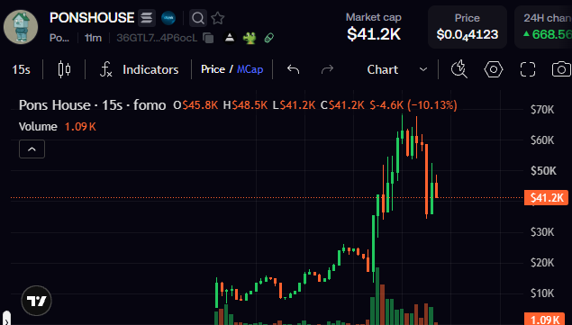Click the 11m token age label
This screenshot has width=572, height=325.
(x=93, y=38)
